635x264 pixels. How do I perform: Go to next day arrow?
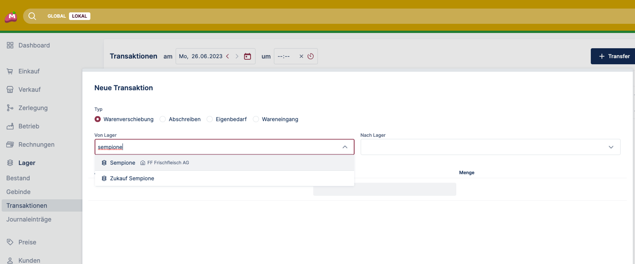click(x=237, y=56)
